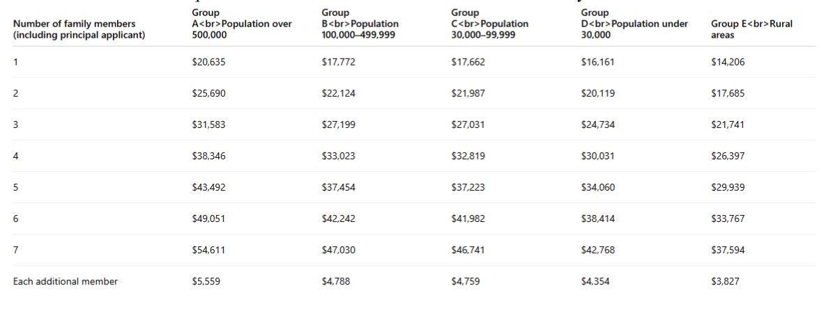The height and width of the screenshot is (311, 826).
Task: Select the $20,635 cell
Action: (208, 62)
